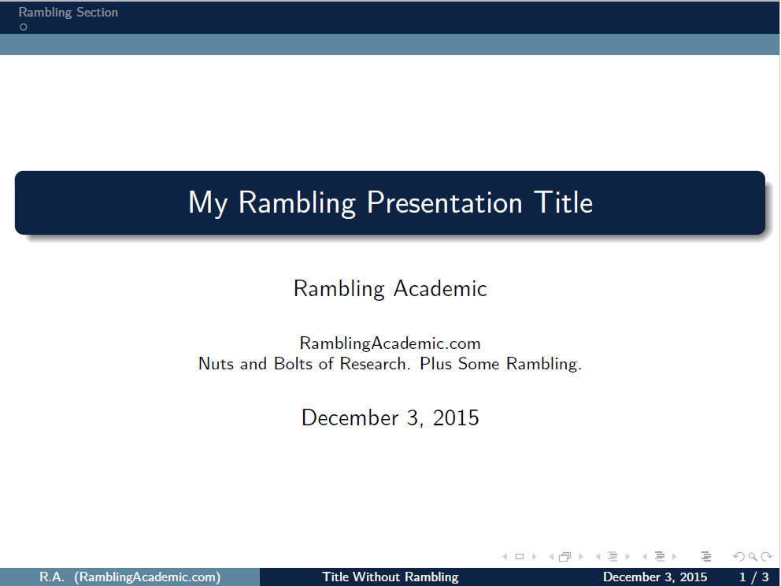The height and width of the screenshot is (586, 781).
Task: Select the section navigation icon
Action: tap(660, 556)
